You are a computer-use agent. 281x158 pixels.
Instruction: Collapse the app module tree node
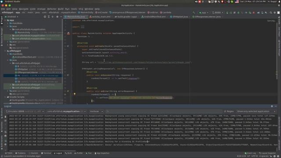click(x=5, y=20)
